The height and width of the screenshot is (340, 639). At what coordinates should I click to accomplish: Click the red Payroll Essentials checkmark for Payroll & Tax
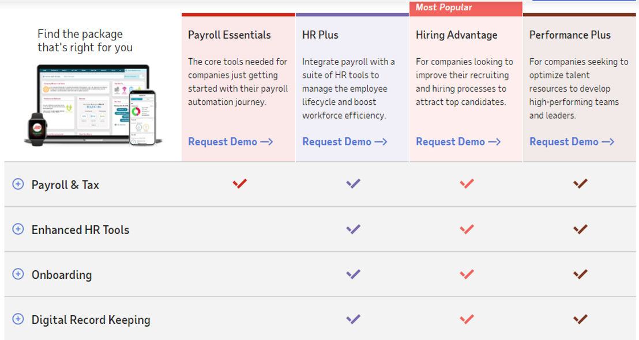(240, 184)
